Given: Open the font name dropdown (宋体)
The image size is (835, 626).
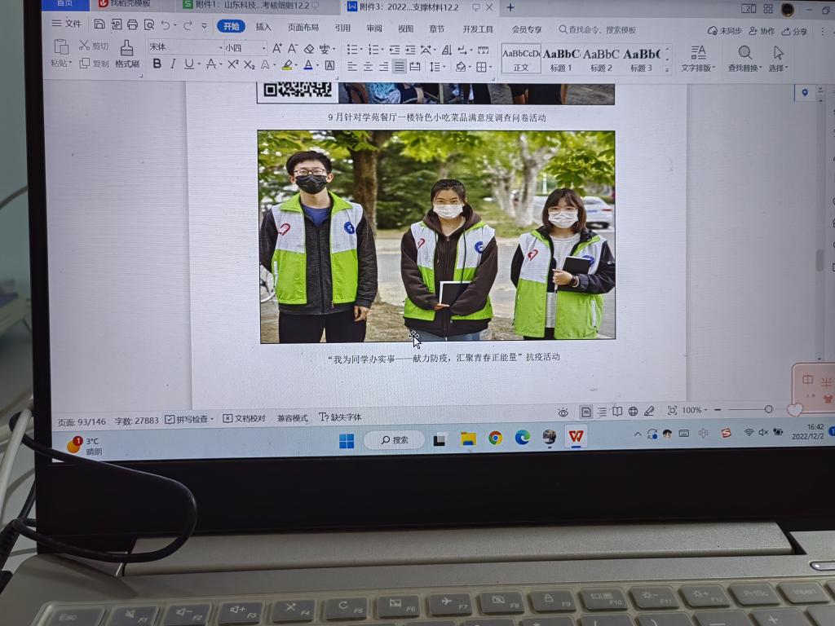Looking at the screenshot, I should (x=184, y=48).
